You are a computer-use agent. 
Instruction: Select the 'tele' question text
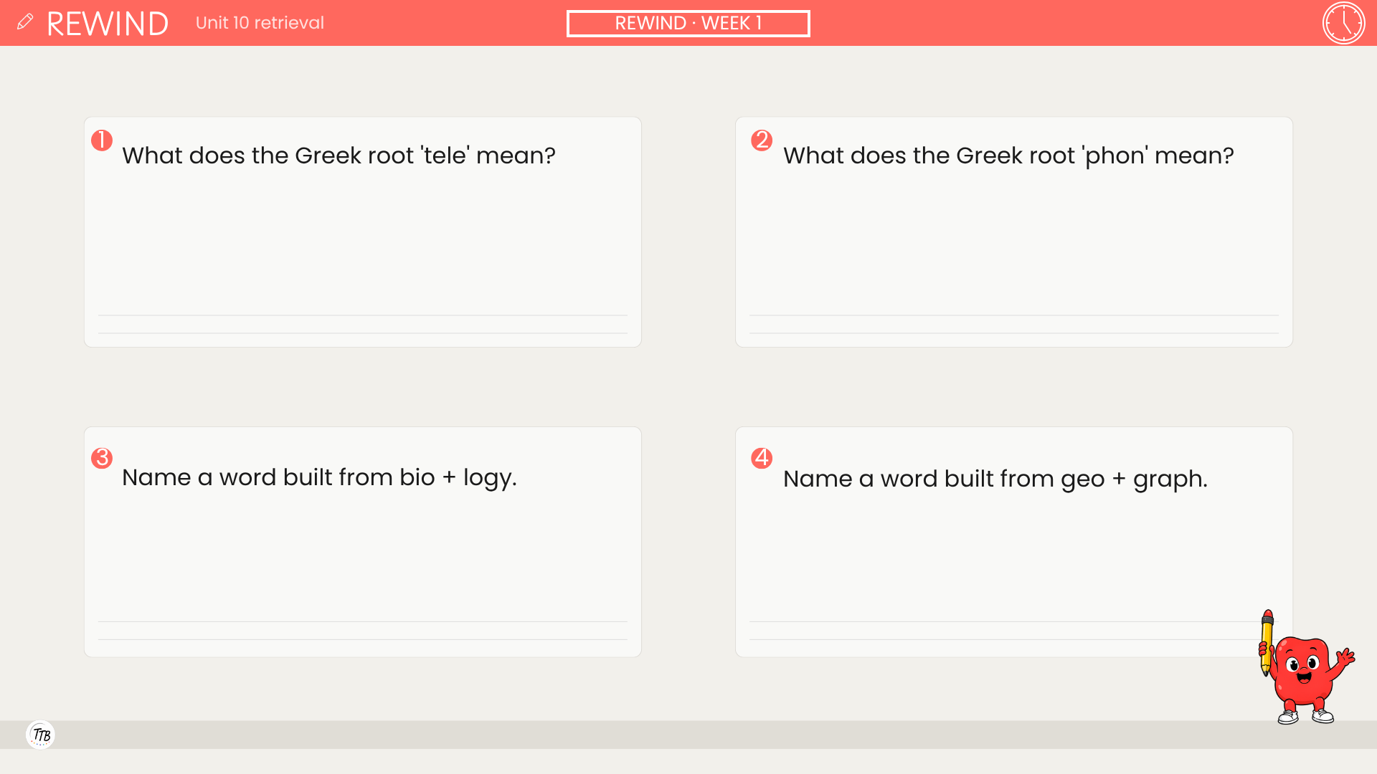339,156
